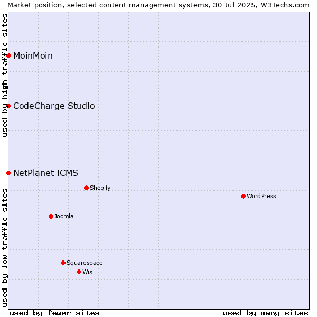317x317 pixels.
Task: Click the chart title mentioning W3Techs.com
Action: point(158,5)
